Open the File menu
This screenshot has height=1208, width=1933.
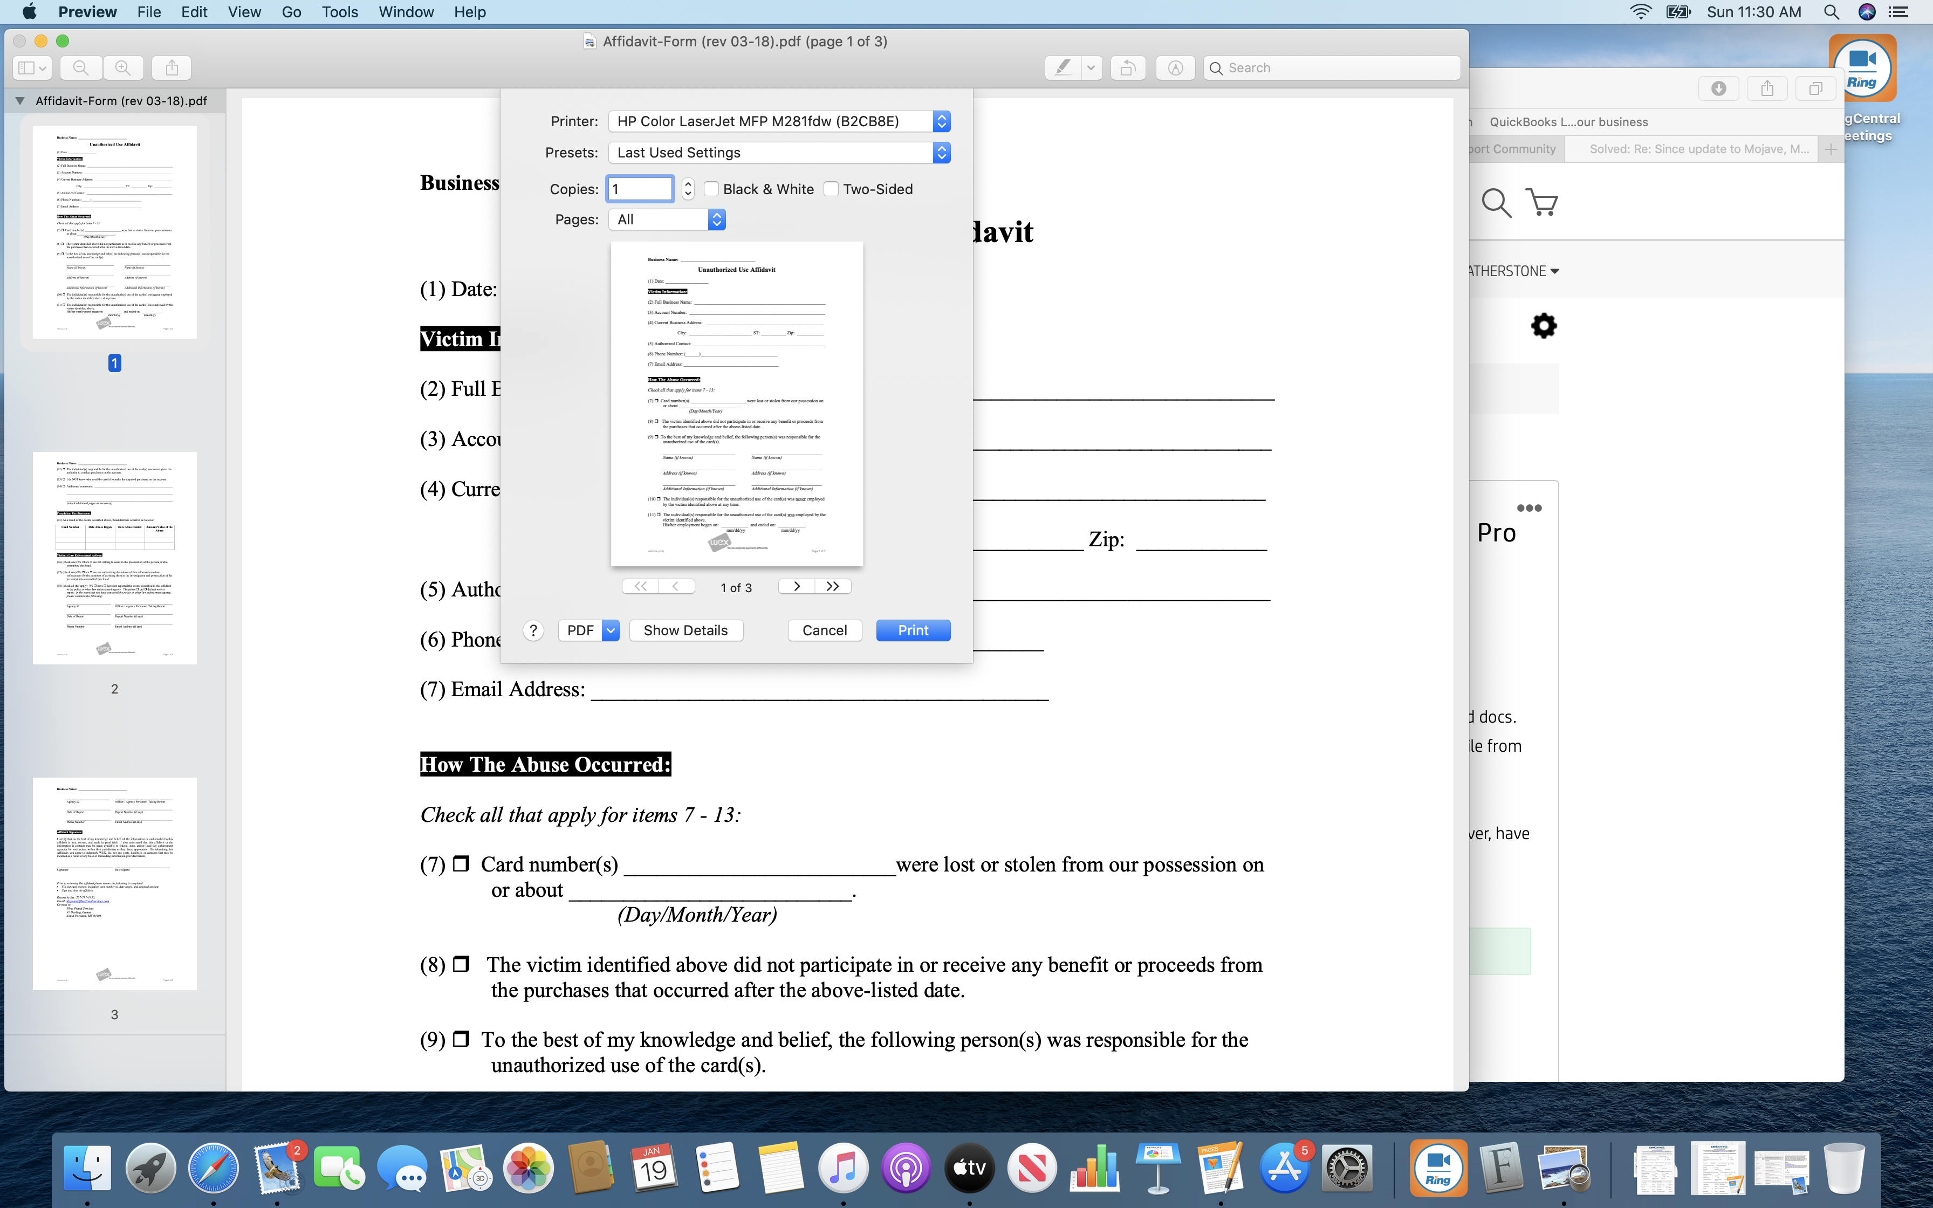click(x=148, y=12)
